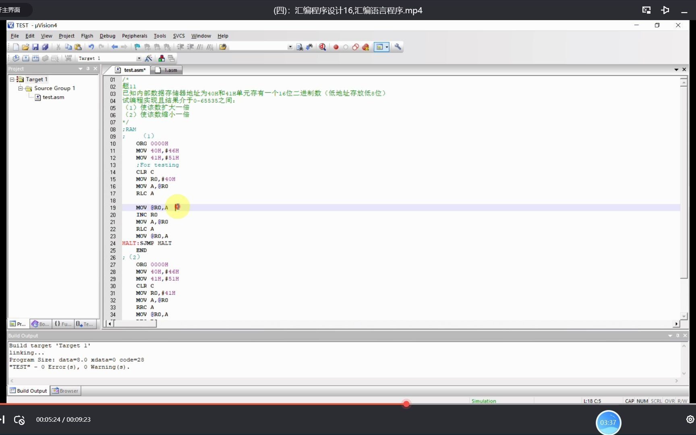Viewport: 696px width, 435px height.
Task: Click the indent selection icon
Action: (x=180, y=47)
